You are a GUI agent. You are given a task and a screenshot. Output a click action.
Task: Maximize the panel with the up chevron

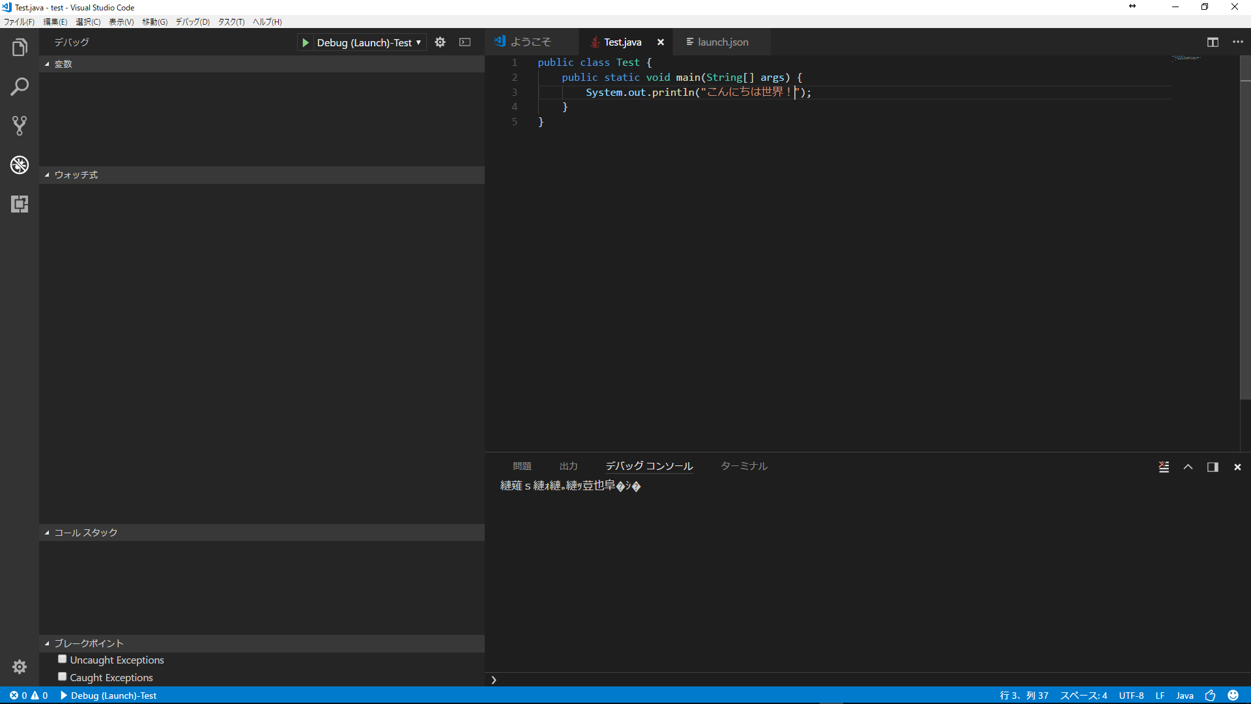(1188, 467)
